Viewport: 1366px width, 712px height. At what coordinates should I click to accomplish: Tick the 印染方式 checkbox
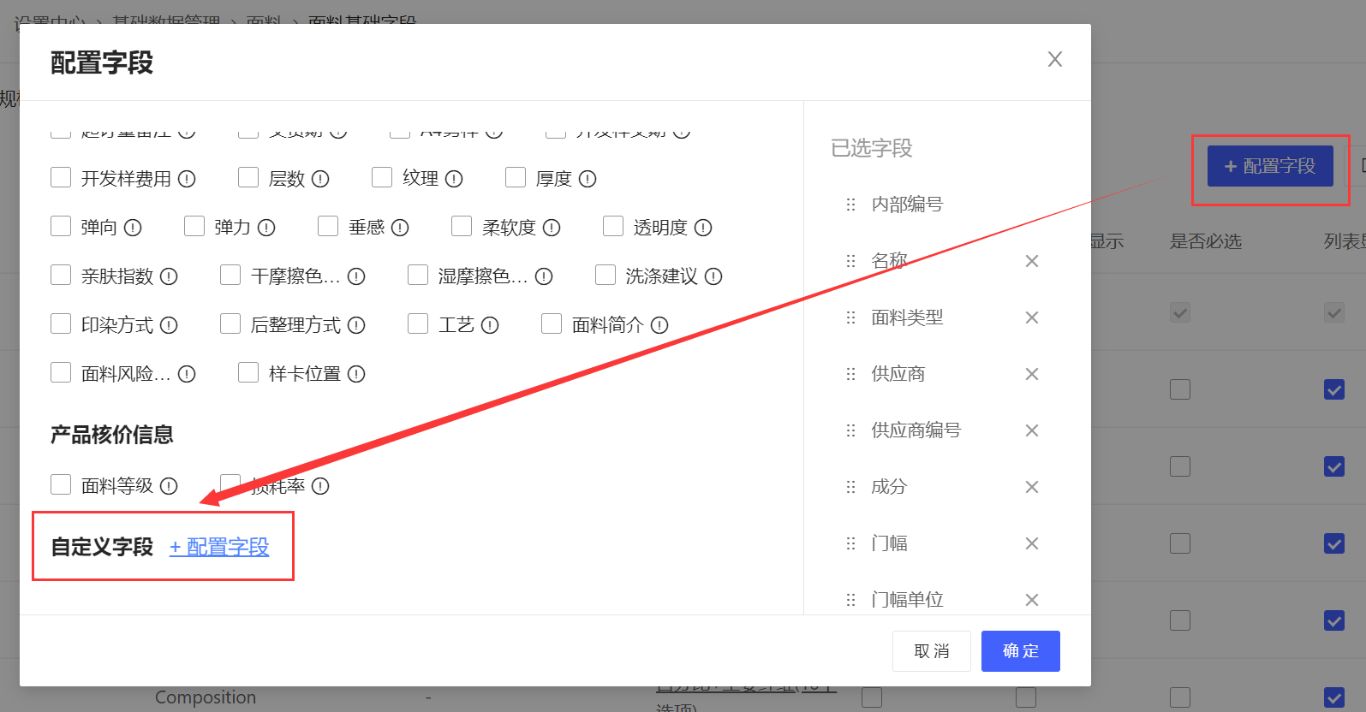point(61,323)
